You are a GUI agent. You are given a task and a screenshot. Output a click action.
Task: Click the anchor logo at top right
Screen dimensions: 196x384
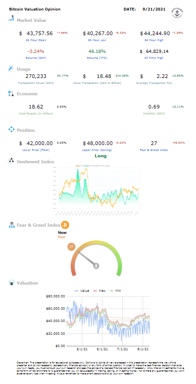point(177,13)
